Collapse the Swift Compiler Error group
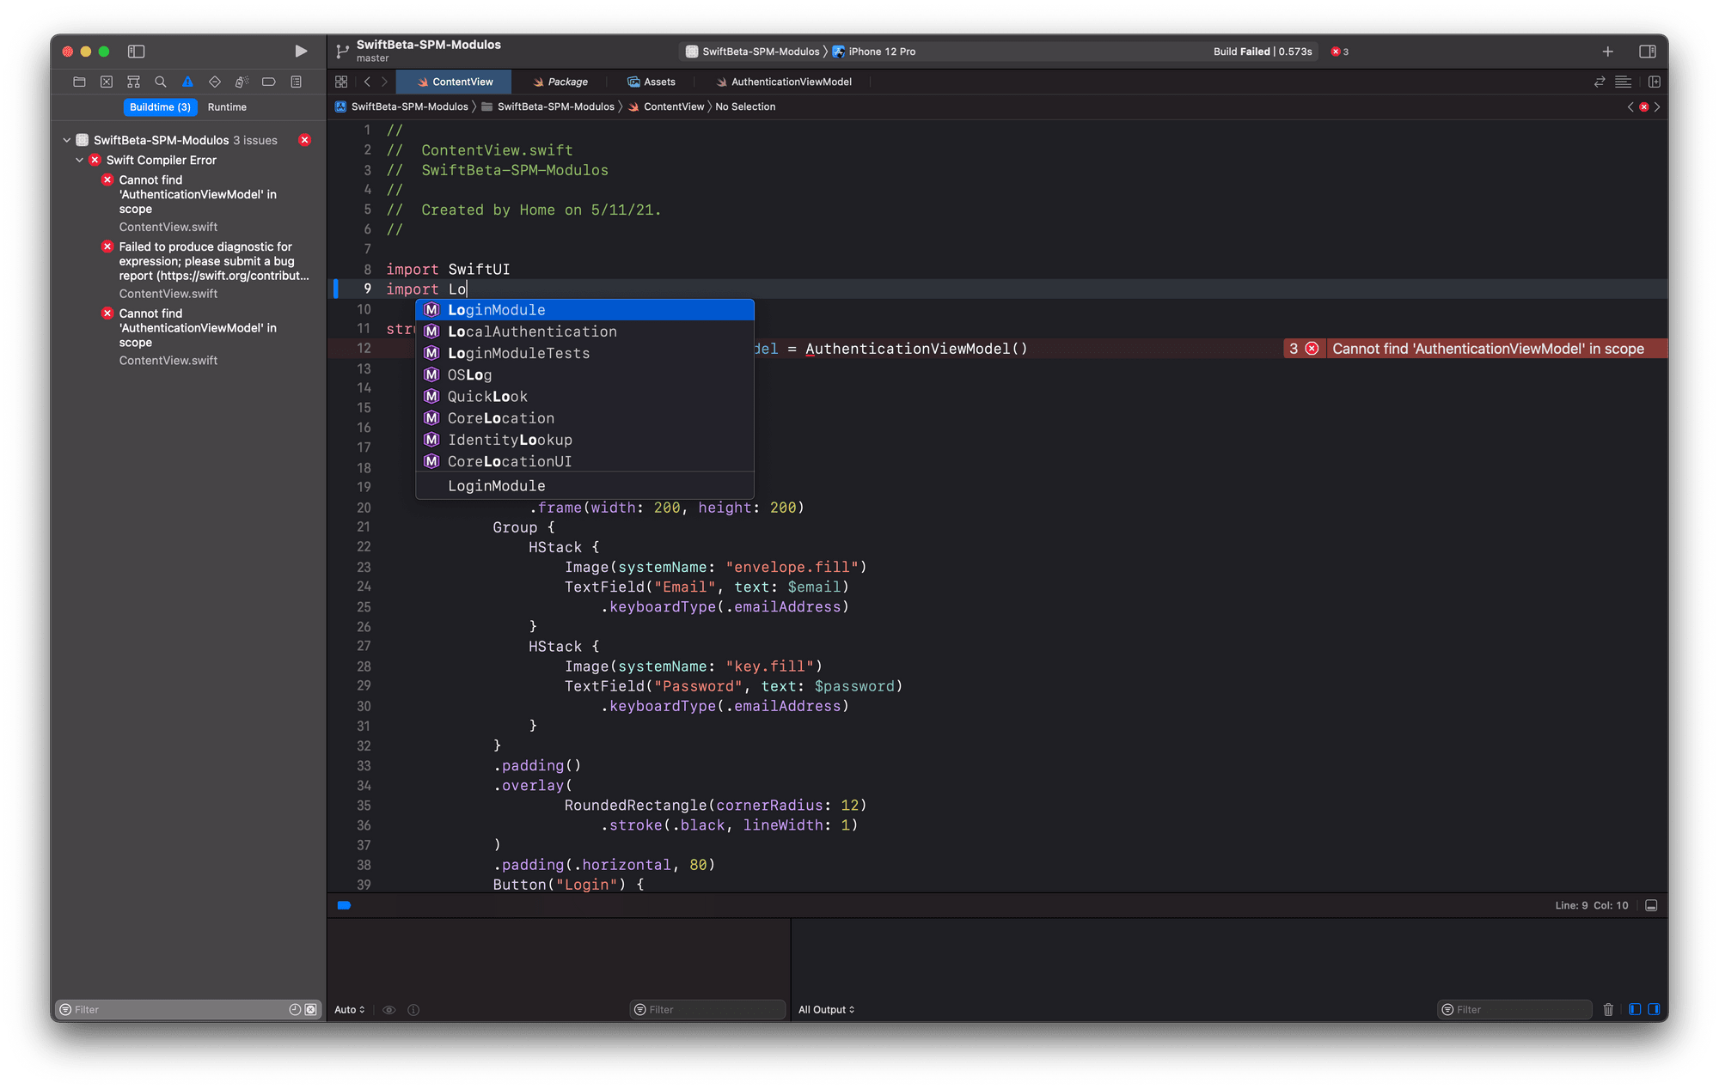The image size is (1719, 1089). (80, 160)
